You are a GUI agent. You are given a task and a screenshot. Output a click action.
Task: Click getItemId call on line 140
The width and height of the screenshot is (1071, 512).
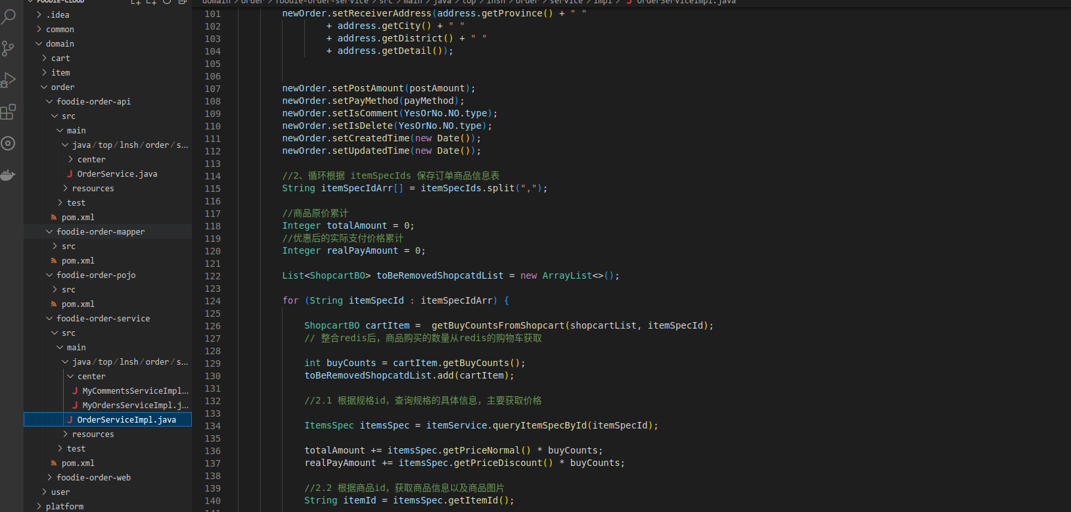coord(473,500)
